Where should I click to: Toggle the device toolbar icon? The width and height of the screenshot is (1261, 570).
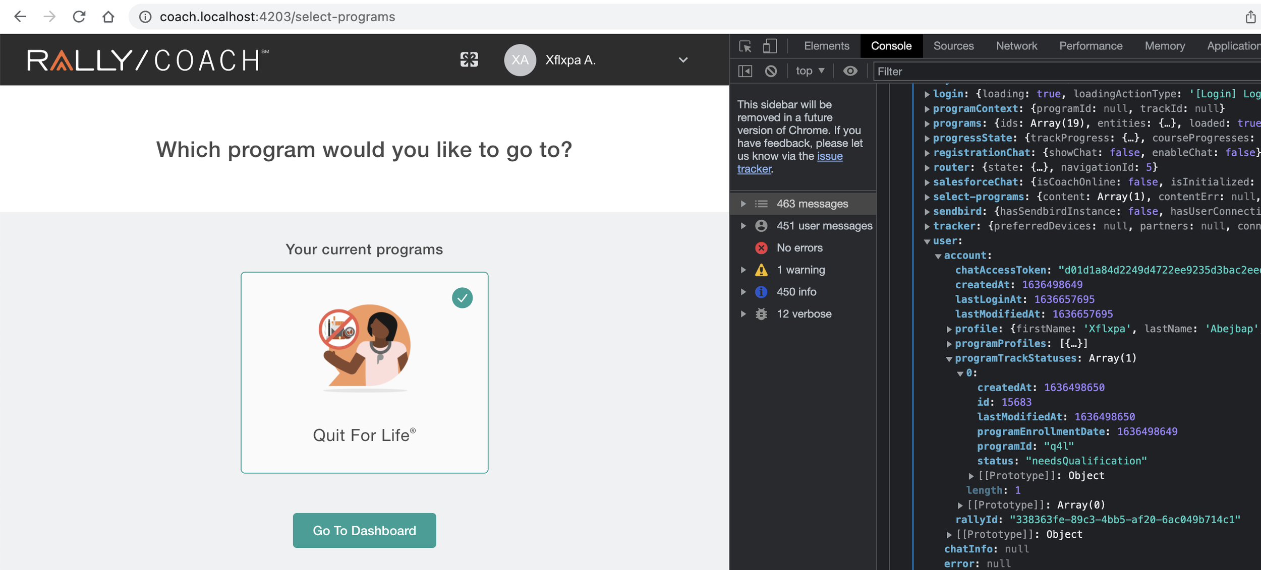click(x=769, y=46)
